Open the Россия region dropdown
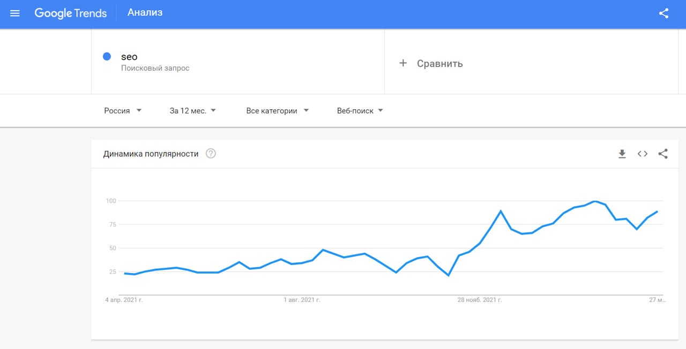The height and width of the screenshot is (349, 686). click(123, 111)
